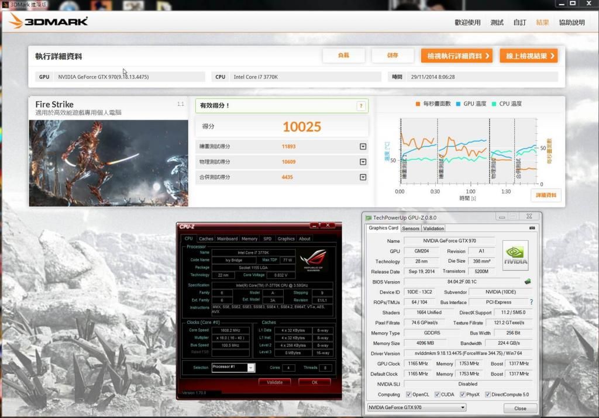Open the 歡迎使用 tab in 3DMark
Viewport: 599px width, 418px height.
tap(467, 23)
